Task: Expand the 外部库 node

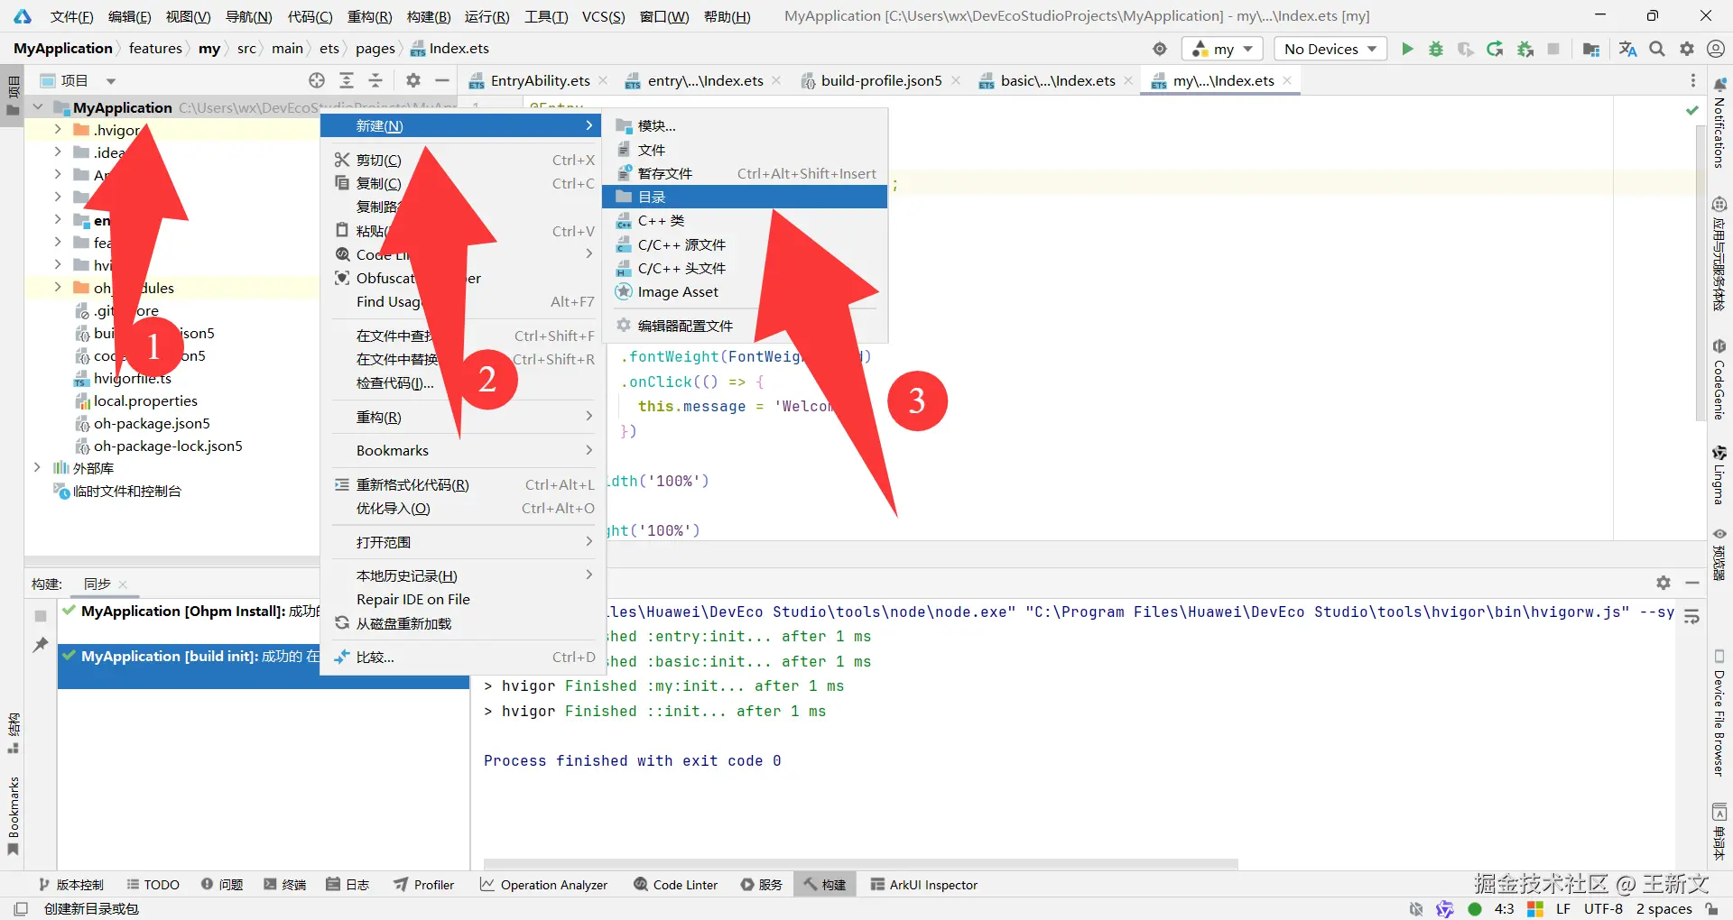Action: (x=37, y=468)
